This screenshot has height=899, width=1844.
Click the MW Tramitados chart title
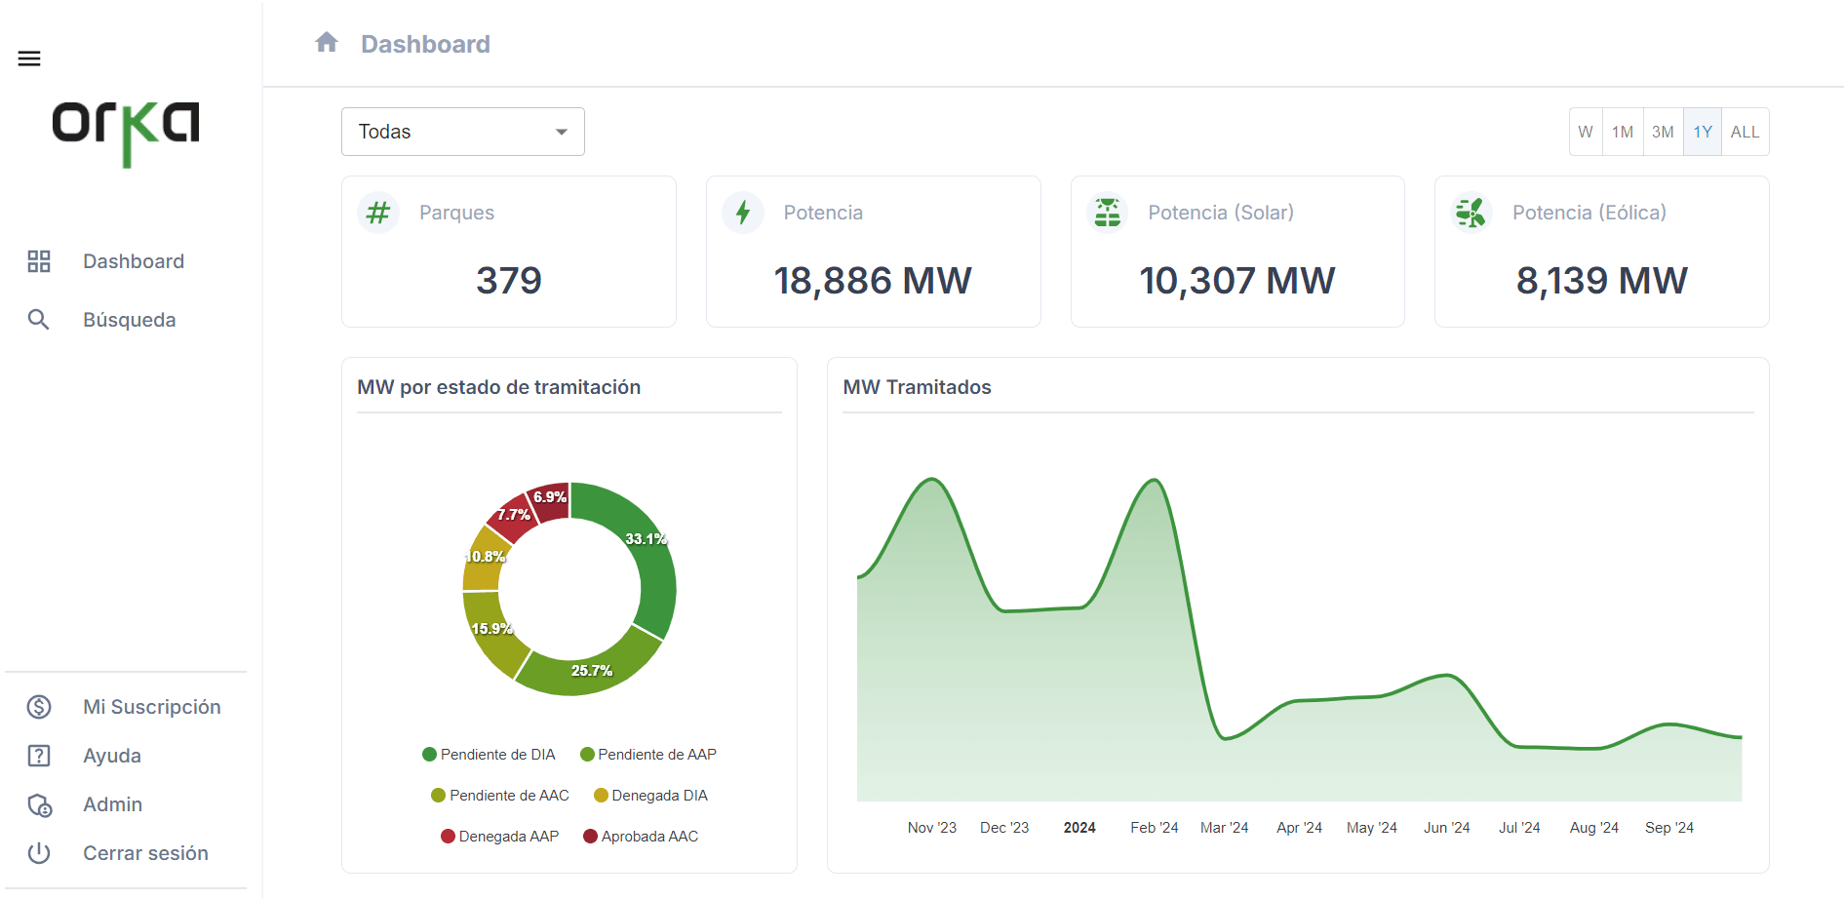click(x=917, y=387)
